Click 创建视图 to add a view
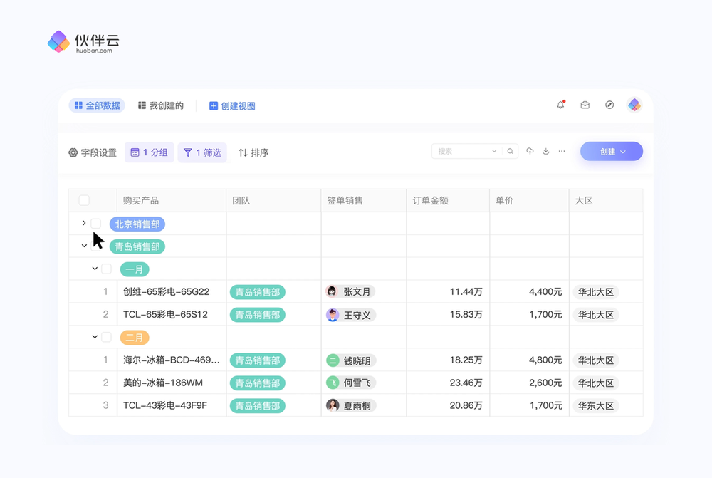712x478 pixels. tap(232, 105)
